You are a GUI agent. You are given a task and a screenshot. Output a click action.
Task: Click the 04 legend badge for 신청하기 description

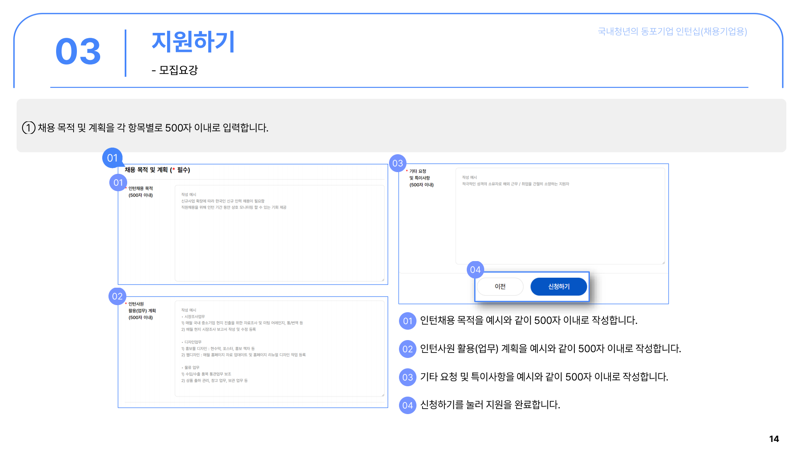407,405
